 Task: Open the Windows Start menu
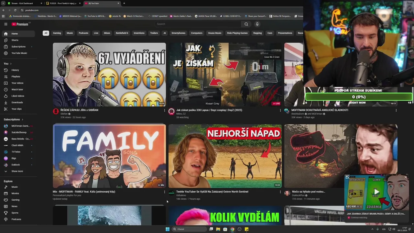pos(168,229)
